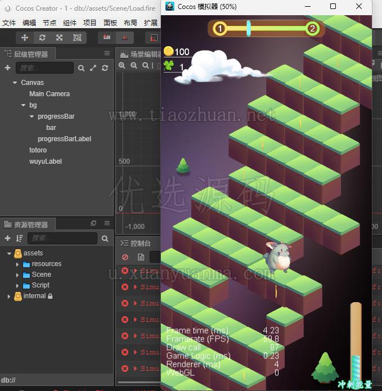
Task: Select the Scale transform tool
Action: [x=59, y=38]
